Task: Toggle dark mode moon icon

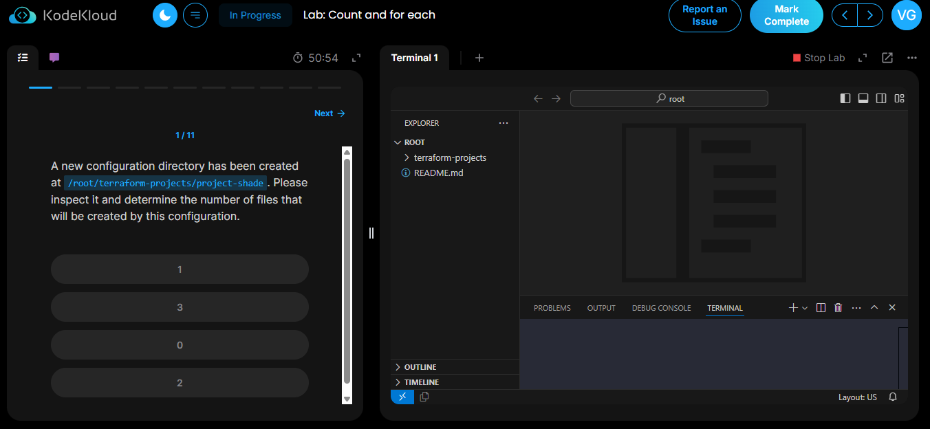Action: click(x=165, y=15)
